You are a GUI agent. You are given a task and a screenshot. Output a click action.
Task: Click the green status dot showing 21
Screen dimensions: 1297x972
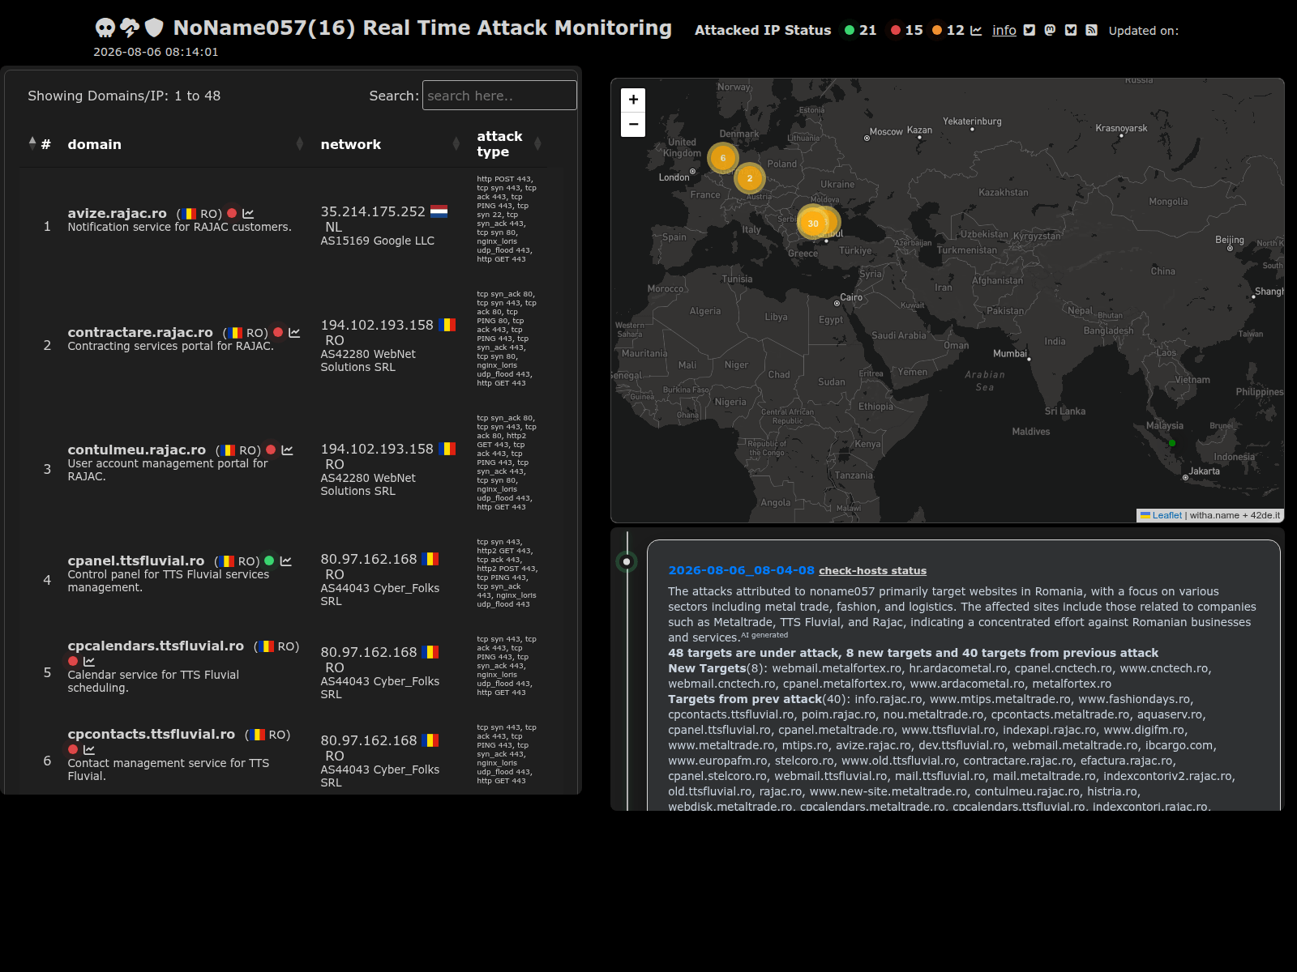(x=850, y=30)
